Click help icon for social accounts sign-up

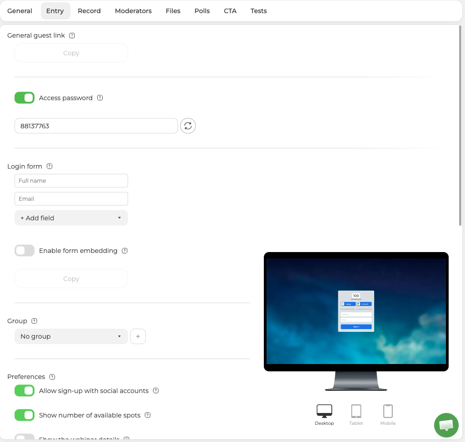[156, 391]
